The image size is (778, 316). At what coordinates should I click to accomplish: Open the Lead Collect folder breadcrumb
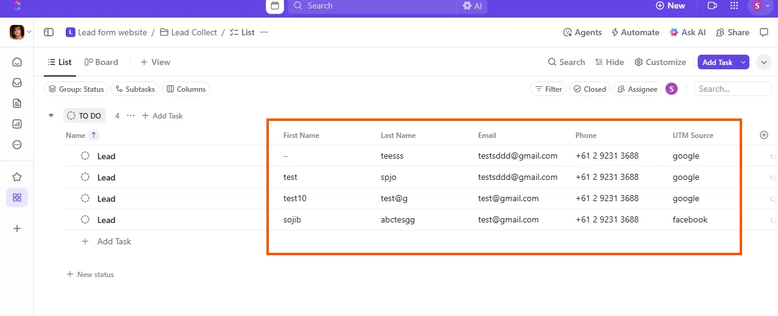tap(189, 32)
